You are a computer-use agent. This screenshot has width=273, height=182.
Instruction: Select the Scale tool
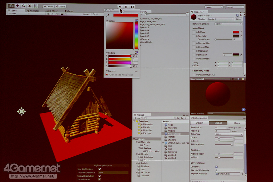(x=30, y=6)
